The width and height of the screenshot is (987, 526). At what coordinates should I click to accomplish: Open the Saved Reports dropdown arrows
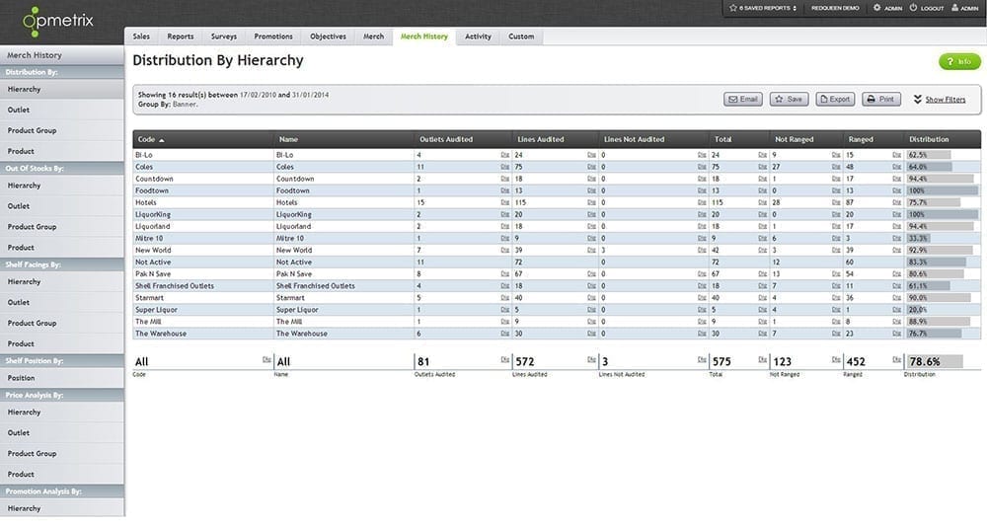click(x=795, y=8)
